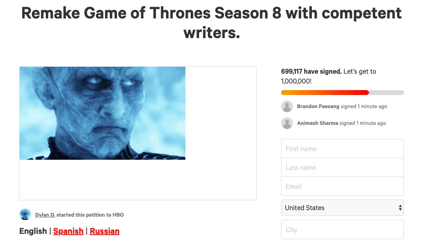
Task: Click the petition title heading
Action: pyautogui.click(x=211, y=23)
